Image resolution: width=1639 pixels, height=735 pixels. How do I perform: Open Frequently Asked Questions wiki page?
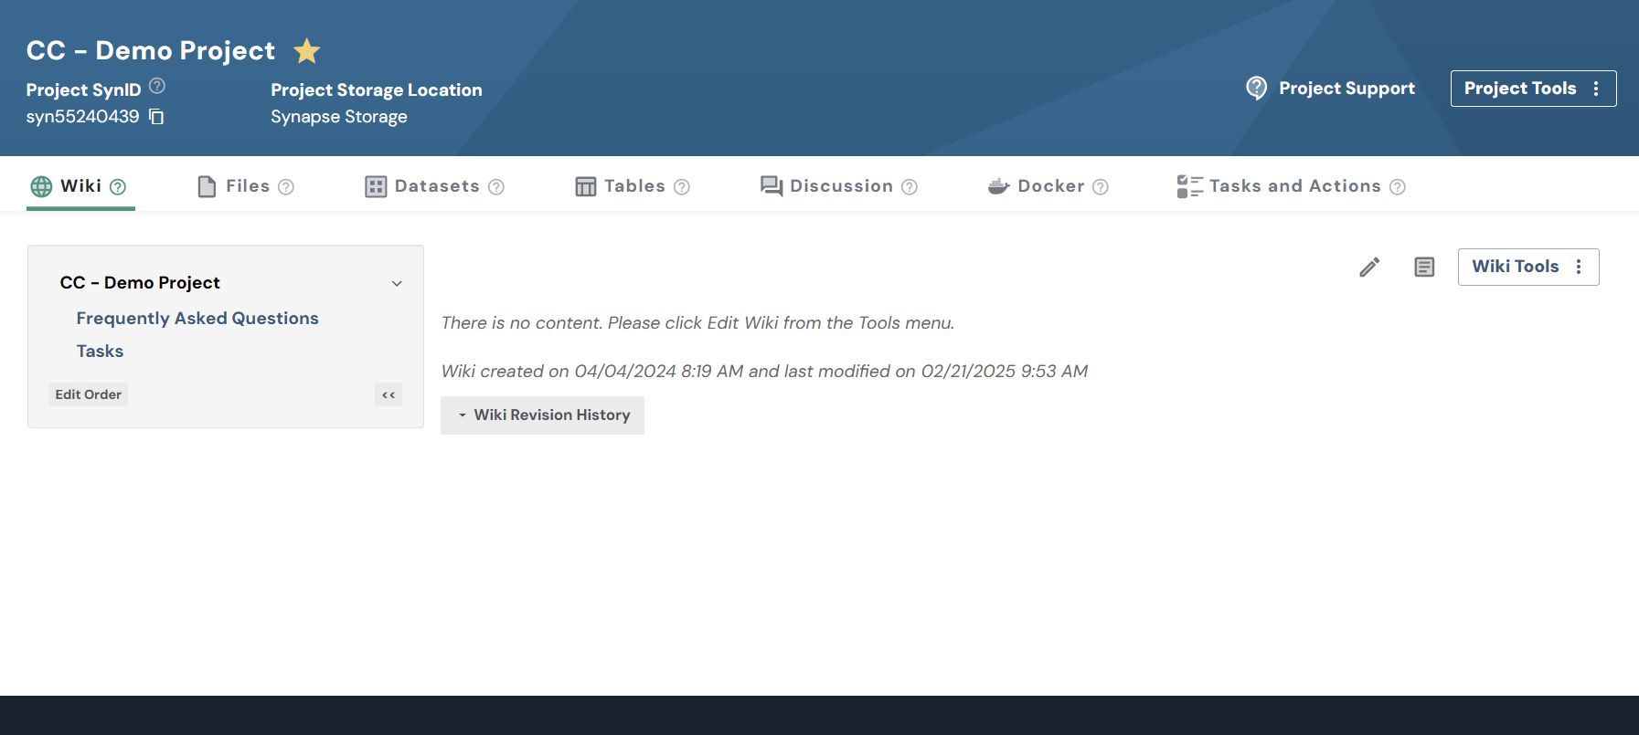pos(197,319)
